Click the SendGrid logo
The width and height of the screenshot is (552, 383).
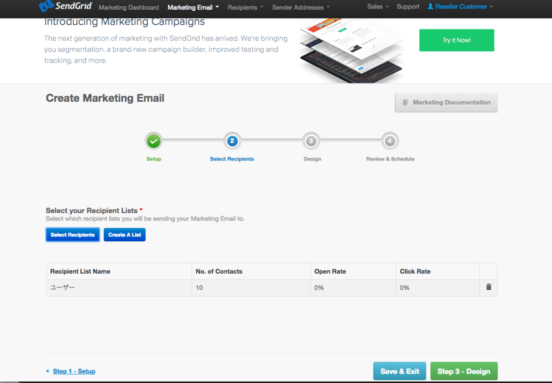click(x=65, y=6)
